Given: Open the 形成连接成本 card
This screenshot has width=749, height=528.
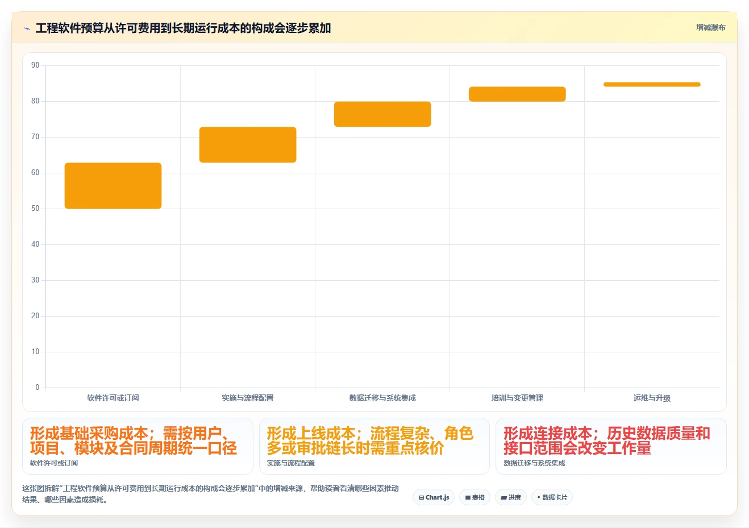Looking at the screenshot, I should pyautogui.click(x=611, y=446).
